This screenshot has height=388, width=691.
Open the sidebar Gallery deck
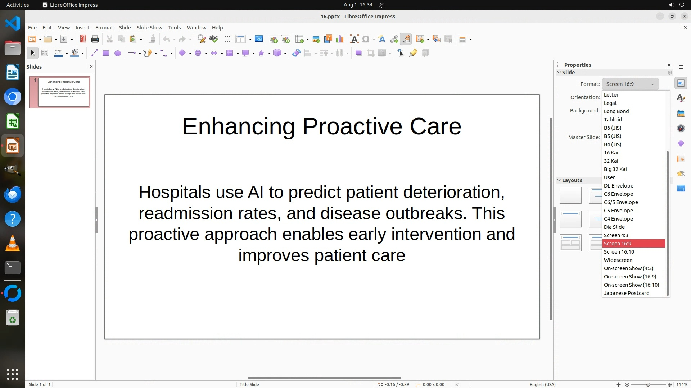(x=681, y=113)
